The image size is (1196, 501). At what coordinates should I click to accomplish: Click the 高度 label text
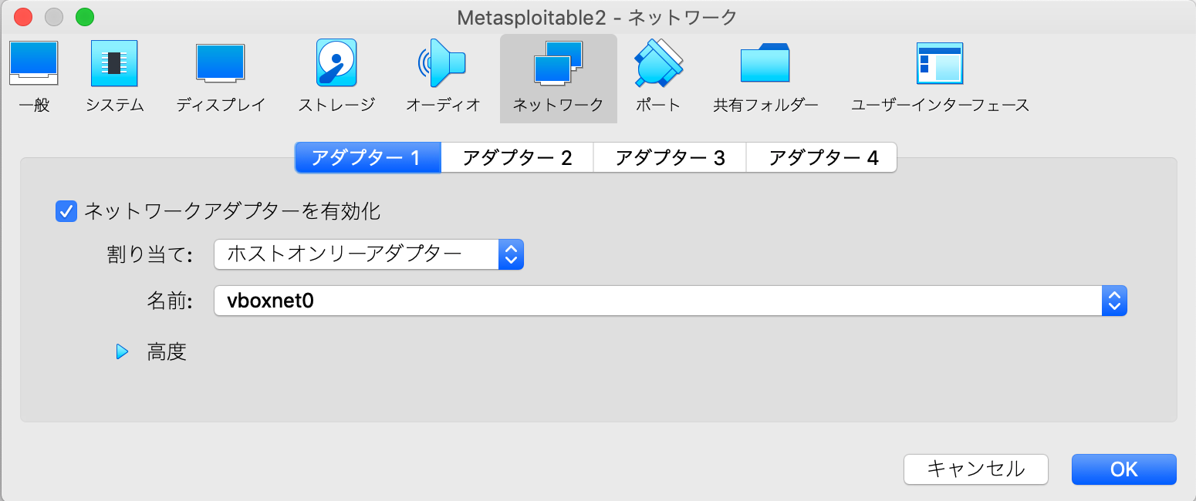pos(167,352)
